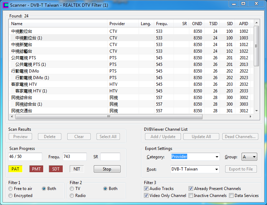267x205 pixels.
Task: Select the 中視新聞台 channel row
Action: 131,45
